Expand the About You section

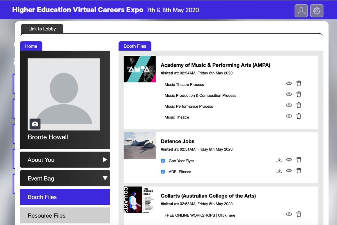pos(65,160)
